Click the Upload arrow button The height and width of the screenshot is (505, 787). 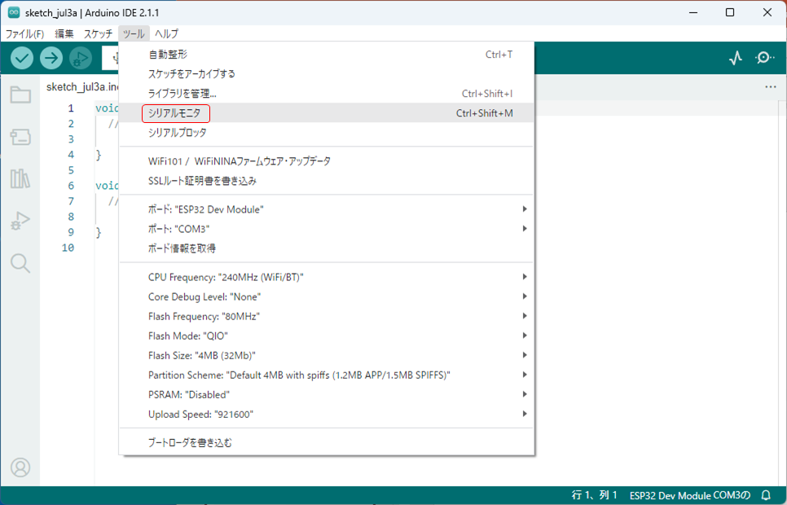pyautogui.click(x=51, y=58)
